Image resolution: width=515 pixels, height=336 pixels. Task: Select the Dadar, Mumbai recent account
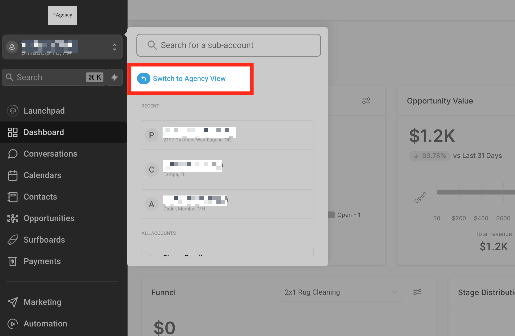tap(227, 204)
